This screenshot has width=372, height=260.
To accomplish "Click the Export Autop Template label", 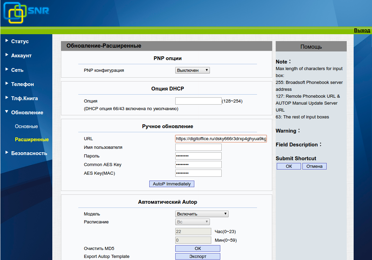I will click(x=107, y=257).
